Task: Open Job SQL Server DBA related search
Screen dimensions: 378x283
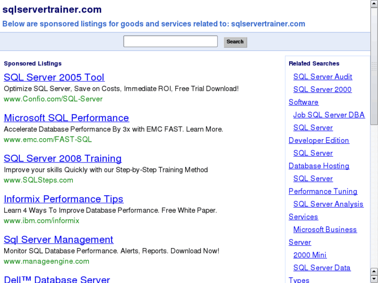Action: point(329,115)
